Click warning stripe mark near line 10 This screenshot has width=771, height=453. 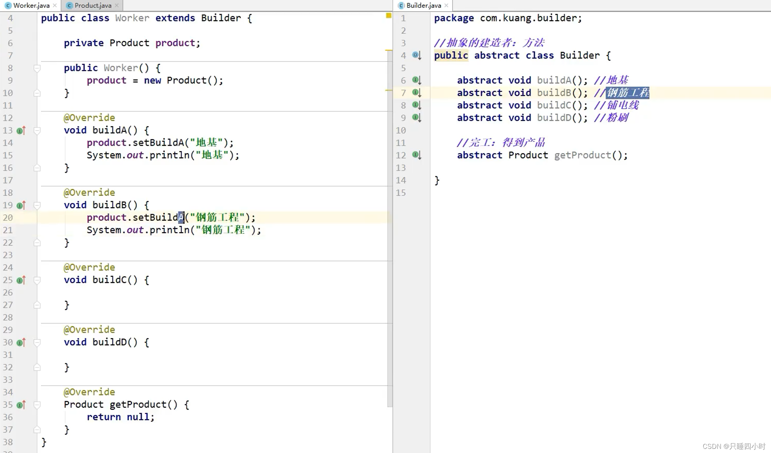pyautogui.click(x=389, y=90)
